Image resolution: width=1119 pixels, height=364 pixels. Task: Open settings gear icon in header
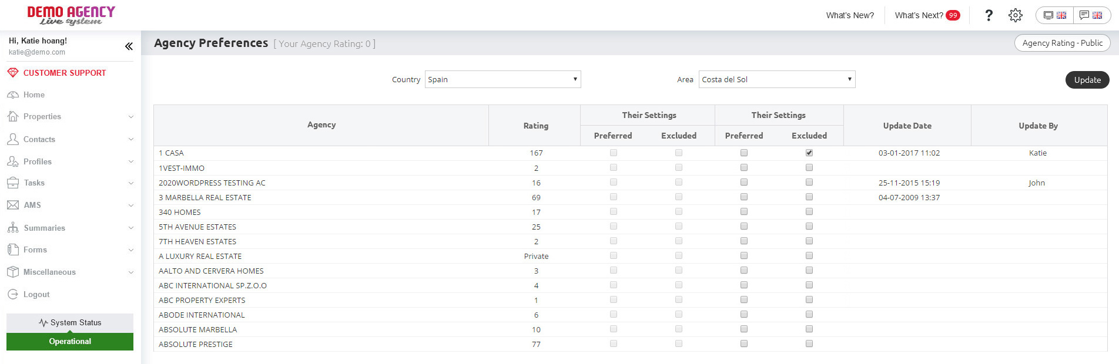coord(1016,15)
